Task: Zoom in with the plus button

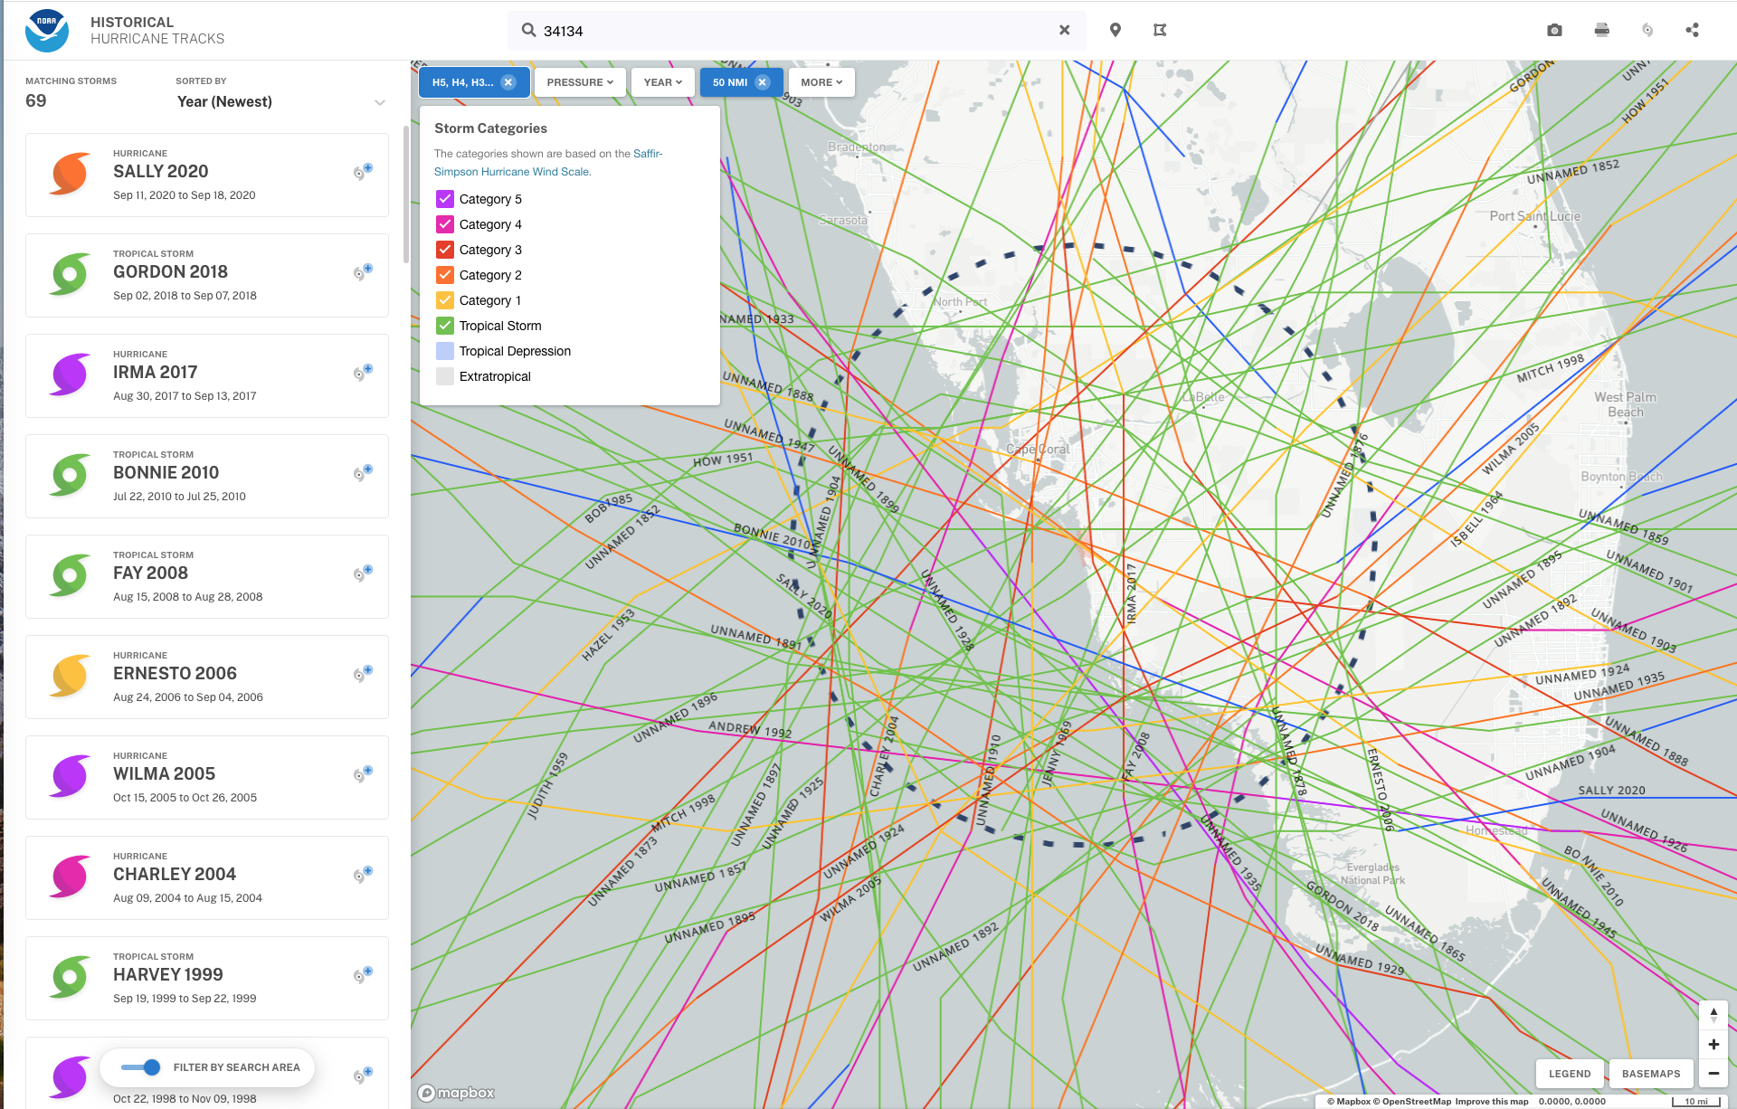Action: [x=1713, y=1045]
